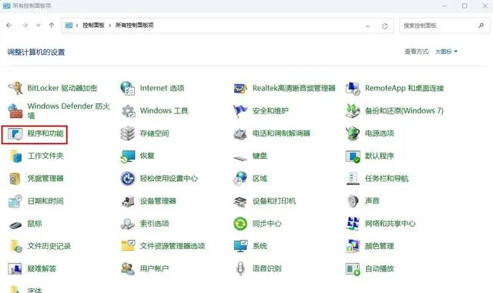
Task: Click the 电源选项 battery icon
Action: pyautogui.click(x=353, y=133)
